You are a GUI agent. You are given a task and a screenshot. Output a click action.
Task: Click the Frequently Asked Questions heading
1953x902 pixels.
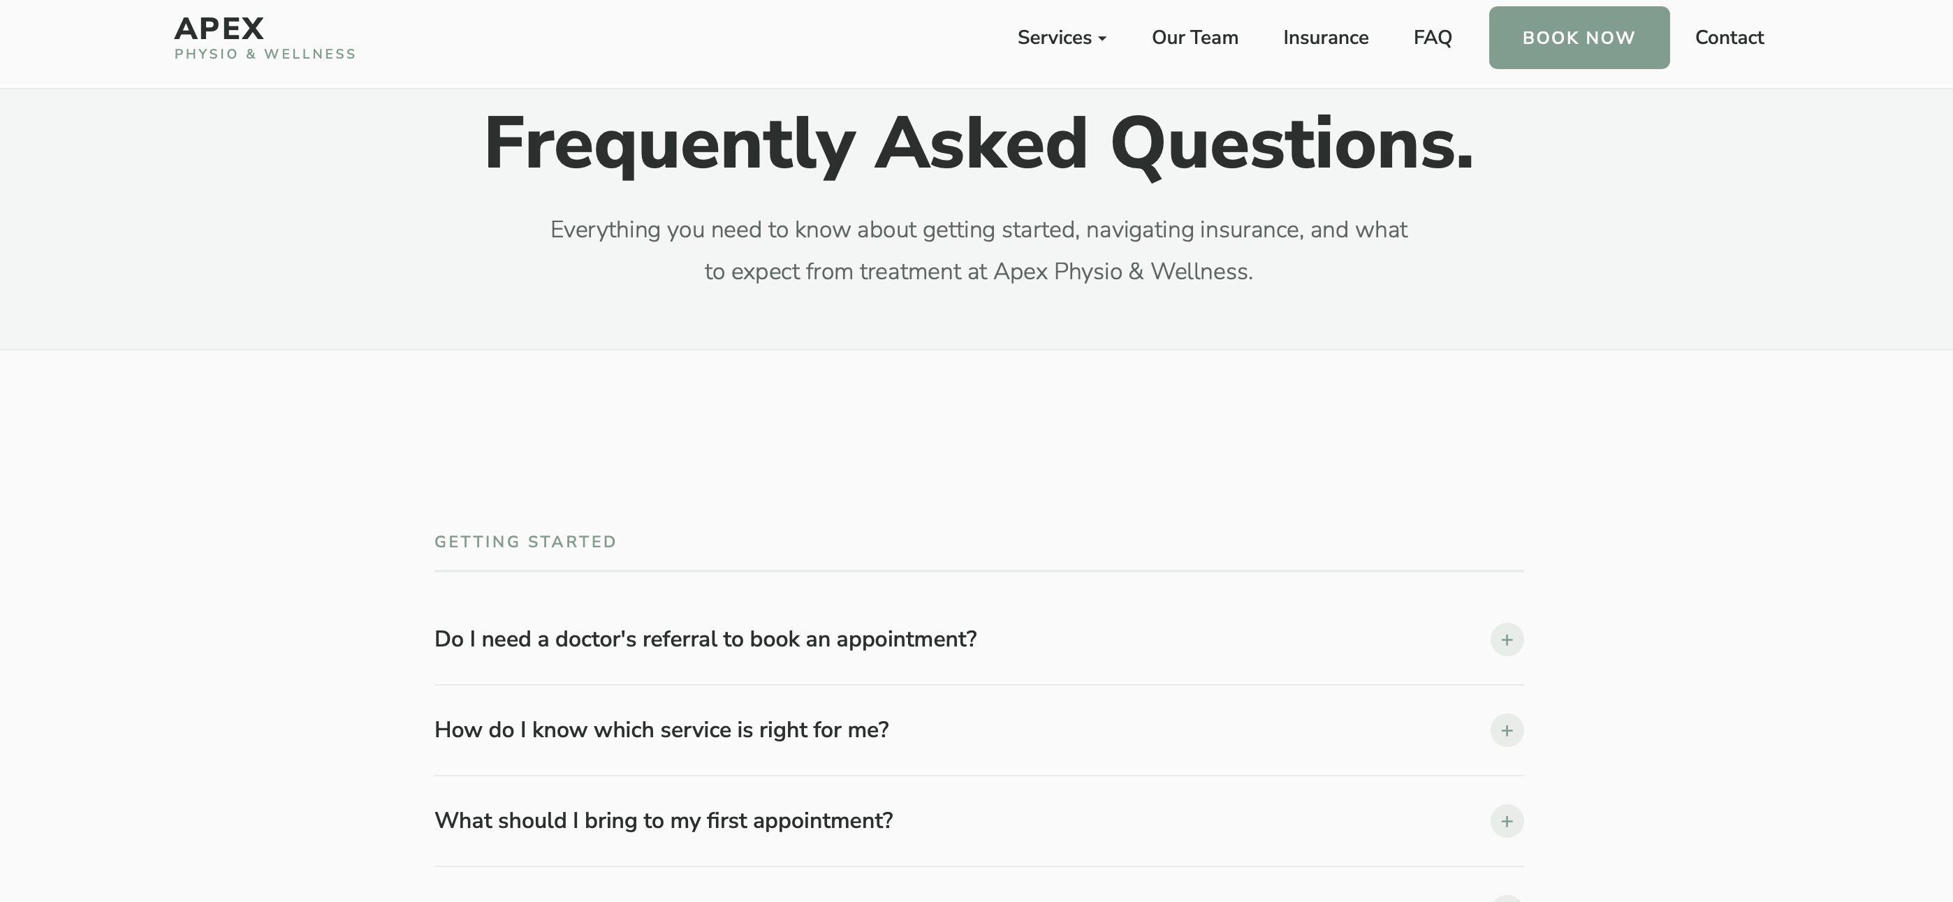tap(978, 144)
